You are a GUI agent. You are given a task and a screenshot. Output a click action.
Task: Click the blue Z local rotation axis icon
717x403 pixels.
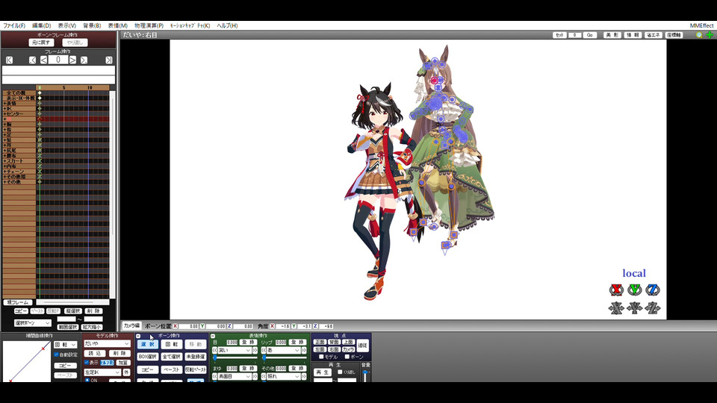653,290
